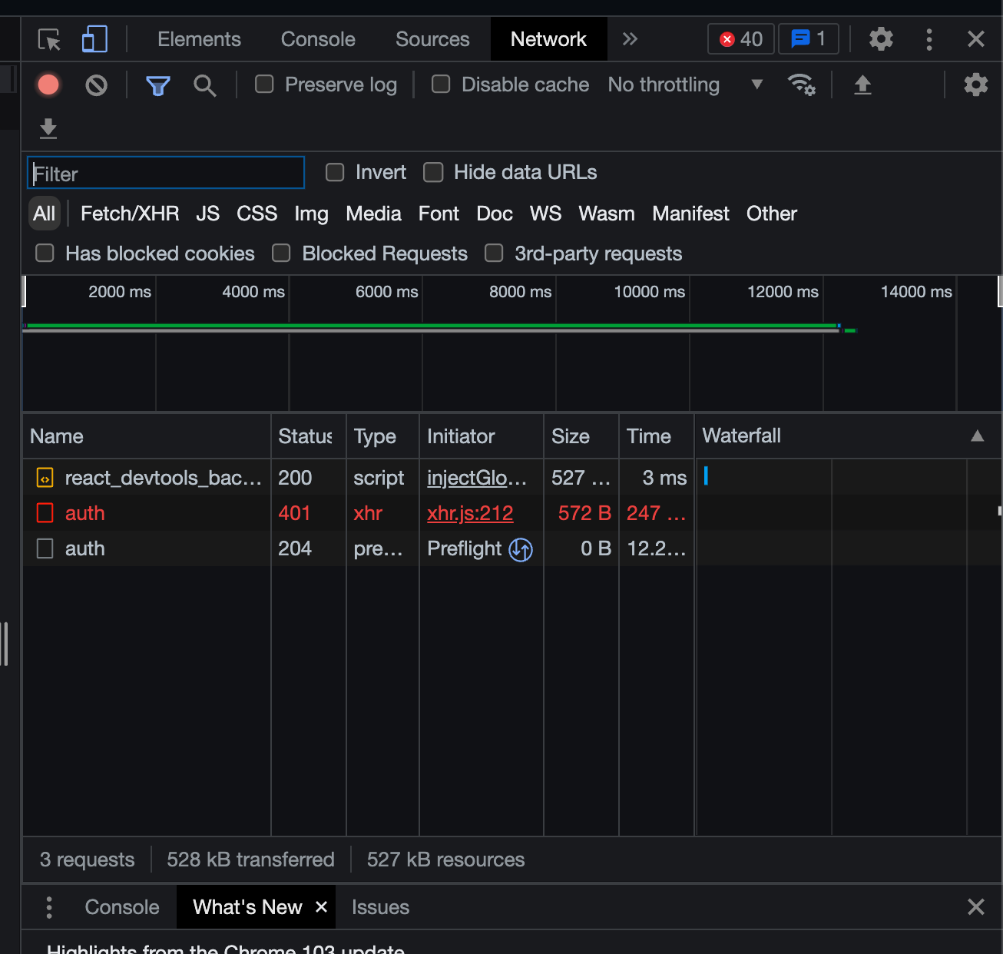Enable 3rd-party requests filtering
The width and height of the screenshot is (1003, 954).
(494, 253)
